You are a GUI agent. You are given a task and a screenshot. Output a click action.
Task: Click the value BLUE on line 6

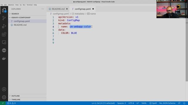(74, 33)
